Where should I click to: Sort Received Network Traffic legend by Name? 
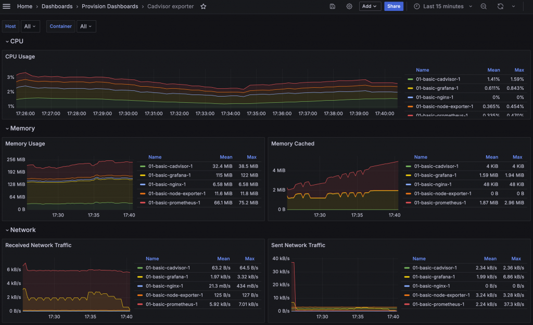click(x=153, y=259)
